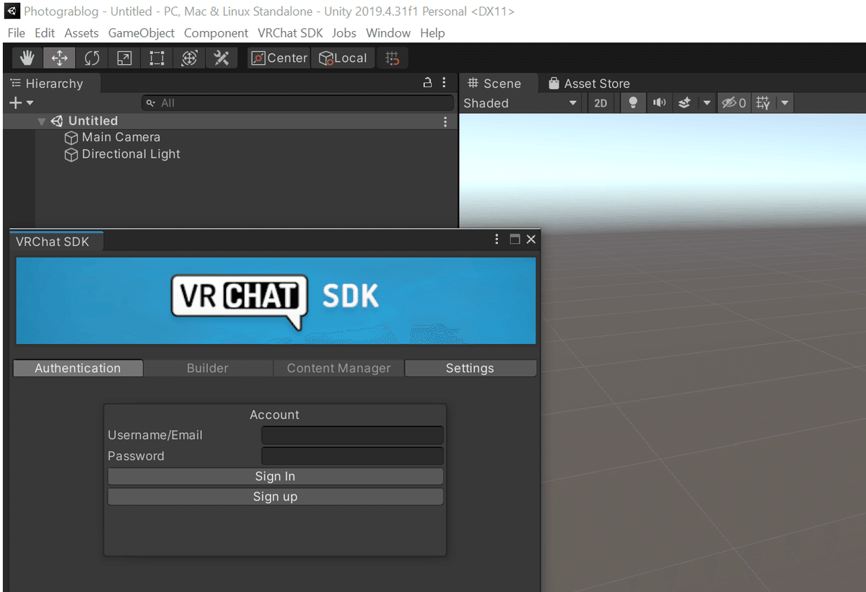
Task: Toggle pivot Center handle position
Action: (x=279, y=58)
